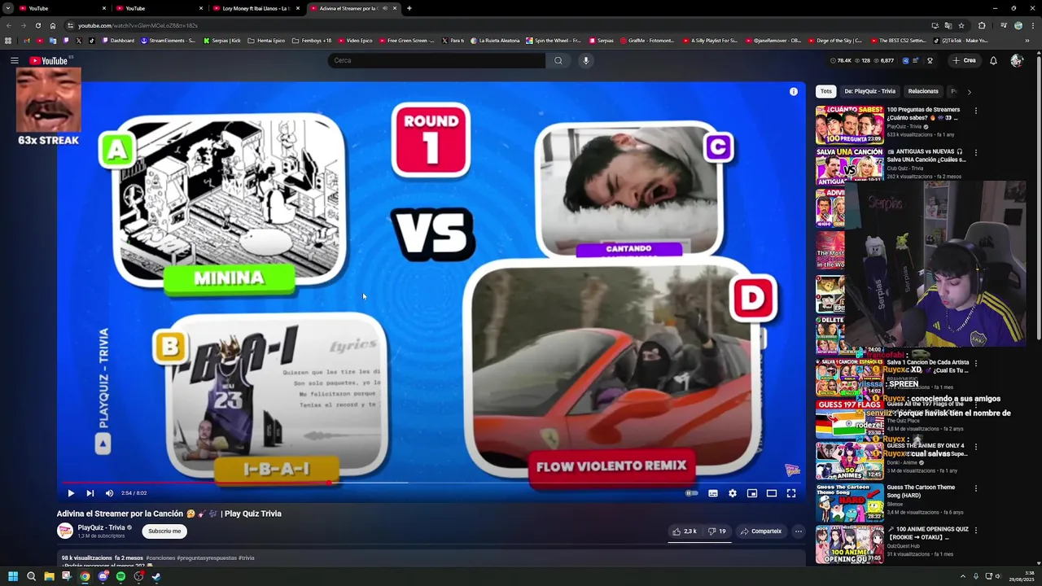
Task: Select the Relacionats filter chip
Action: tap(923, 91)
